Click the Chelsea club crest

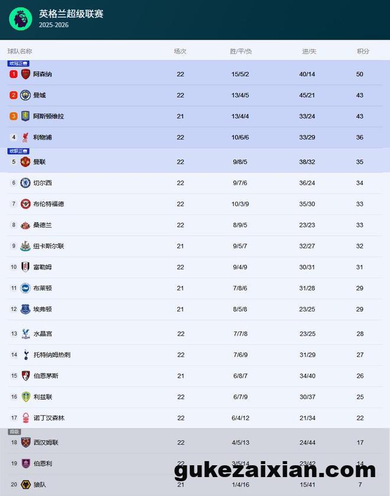click(25, 183)
